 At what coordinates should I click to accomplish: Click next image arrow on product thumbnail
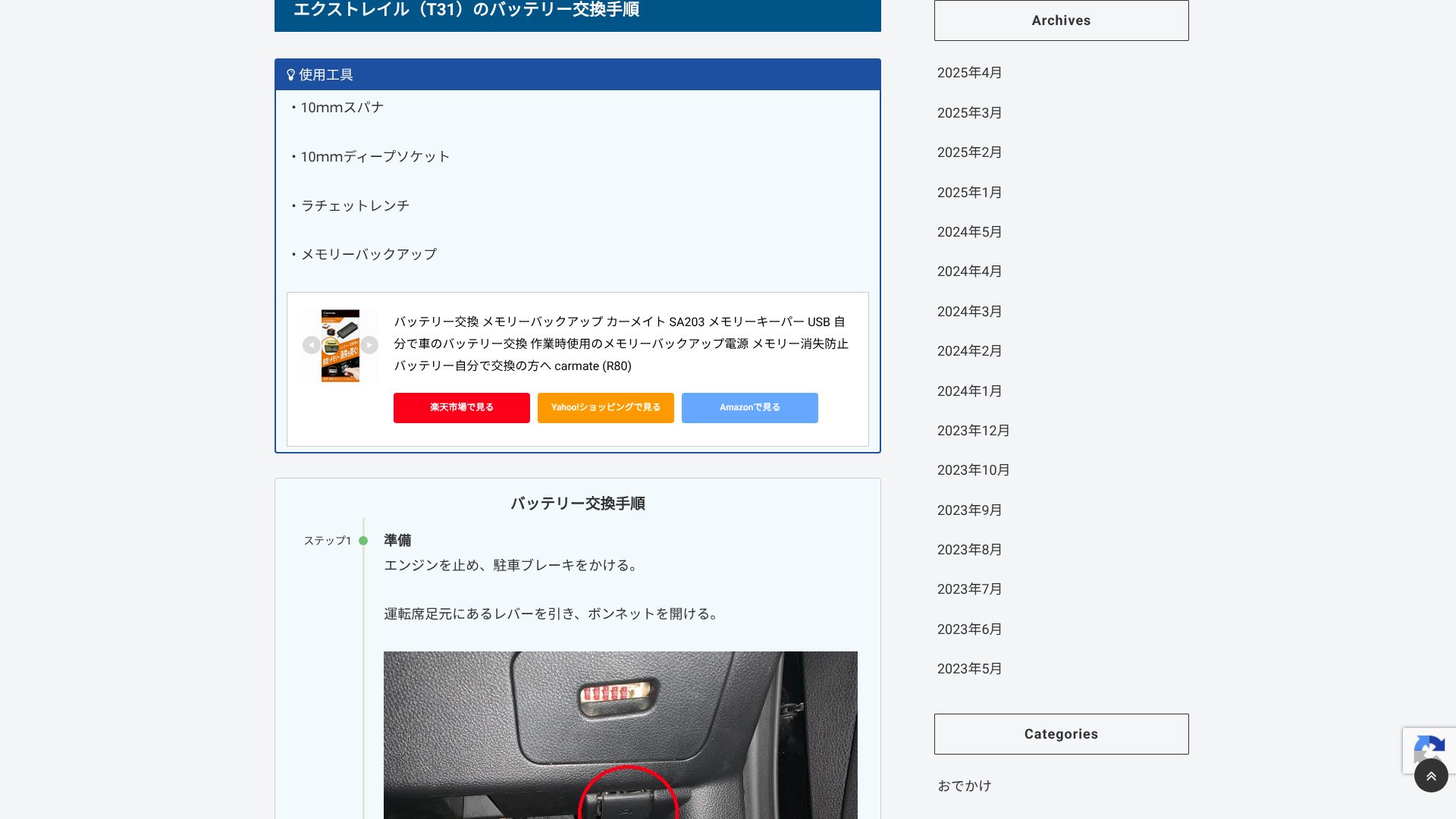[369, 345]
